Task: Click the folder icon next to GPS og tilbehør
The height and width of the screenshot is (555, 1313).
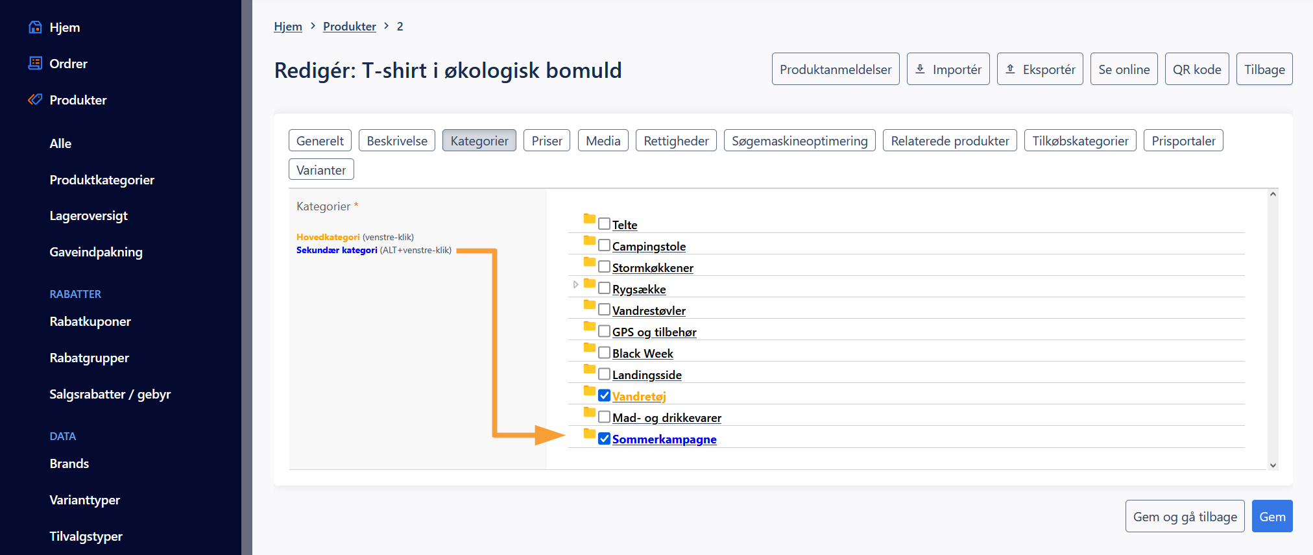Action: tap(590, 326)
